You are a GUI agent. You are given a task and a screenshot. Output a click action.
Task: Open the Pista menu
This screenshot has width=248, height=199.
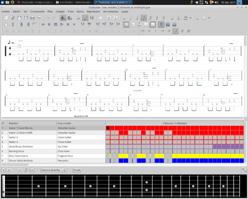coord(50,11)
